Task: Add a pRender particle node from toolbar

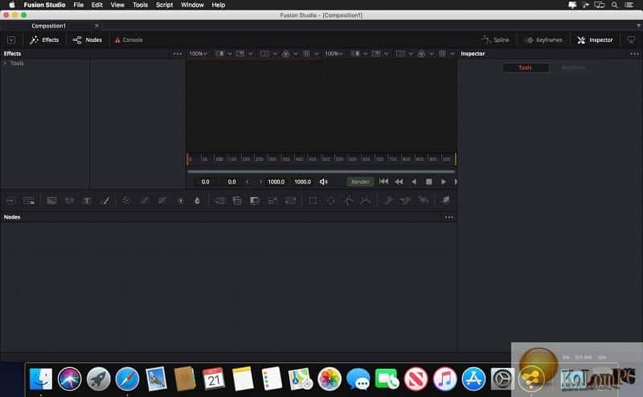Action: pyautogui.click(x=424, y=200)
